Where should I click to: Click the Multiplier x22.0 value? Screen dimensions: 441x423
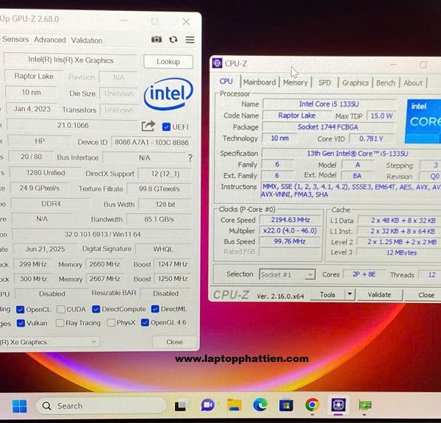pyautogui.click(x=290, y=231)
